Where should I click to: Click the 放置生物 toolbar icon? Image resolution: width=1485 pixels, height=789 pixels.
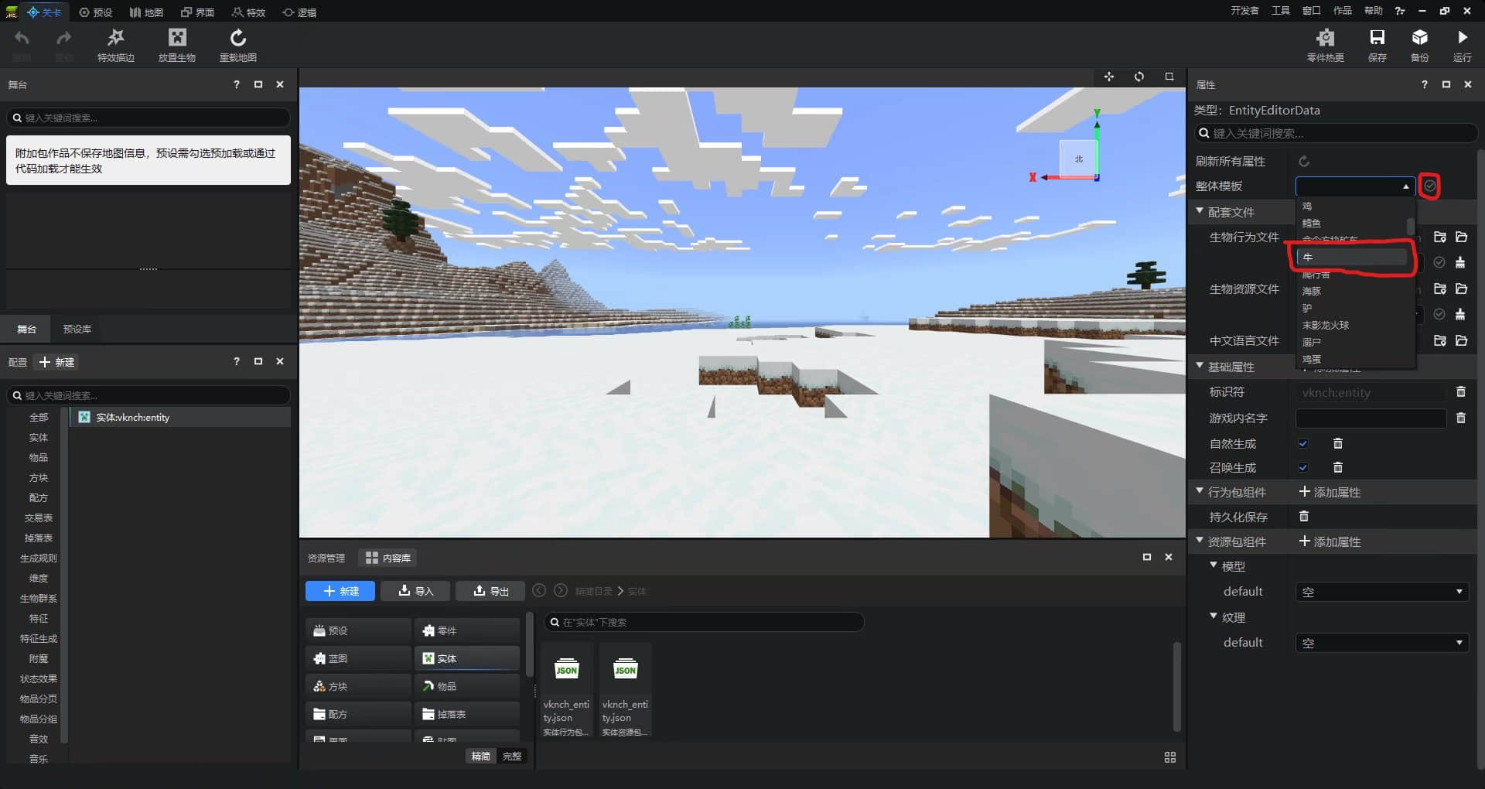pos(177,38)
